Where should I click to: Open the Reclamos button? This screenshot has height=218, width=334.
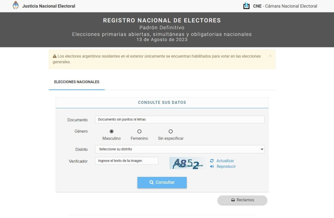click(242, 200)
